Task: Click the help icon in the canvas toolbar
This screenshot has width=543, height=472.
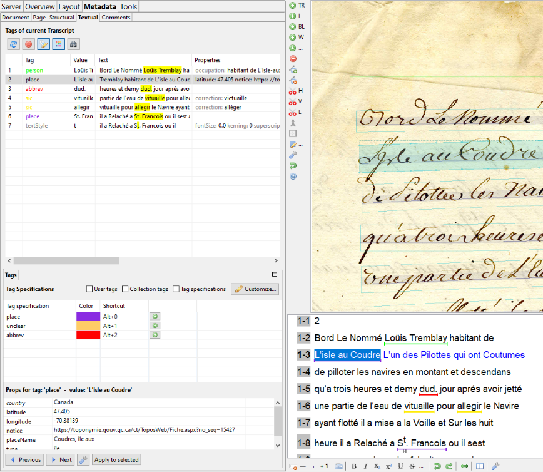Action: pyautogui.click(x=293, y=177)
